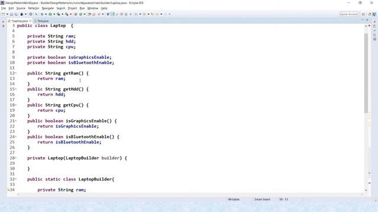Click the vertical scrollbar thumb
The height and width of the screenshot is (212, 378).
(366, 73)
